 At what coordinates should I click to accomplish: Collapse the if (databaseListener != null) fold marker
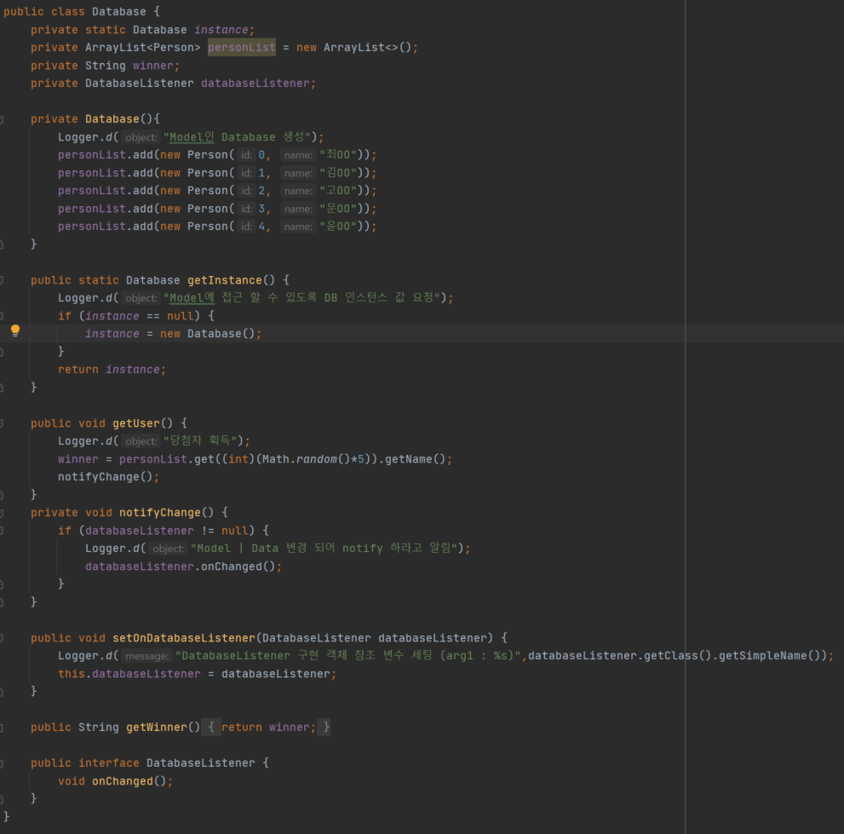tap(2, 531)
